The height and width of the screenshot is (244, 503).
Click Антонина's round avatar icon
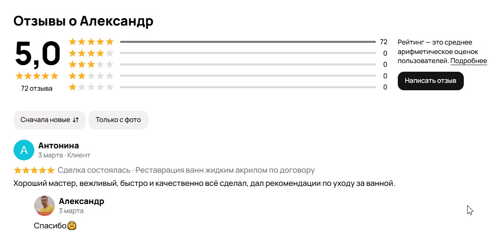pyautogui.click(x=24, y=150)
